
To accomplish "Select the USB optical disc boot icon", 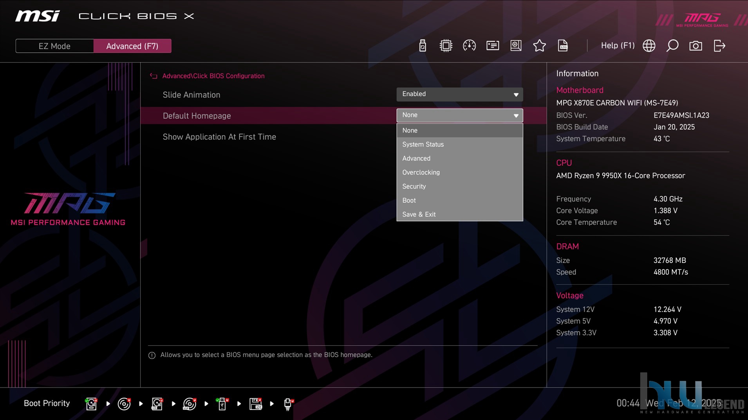I will tap(190, 404).
